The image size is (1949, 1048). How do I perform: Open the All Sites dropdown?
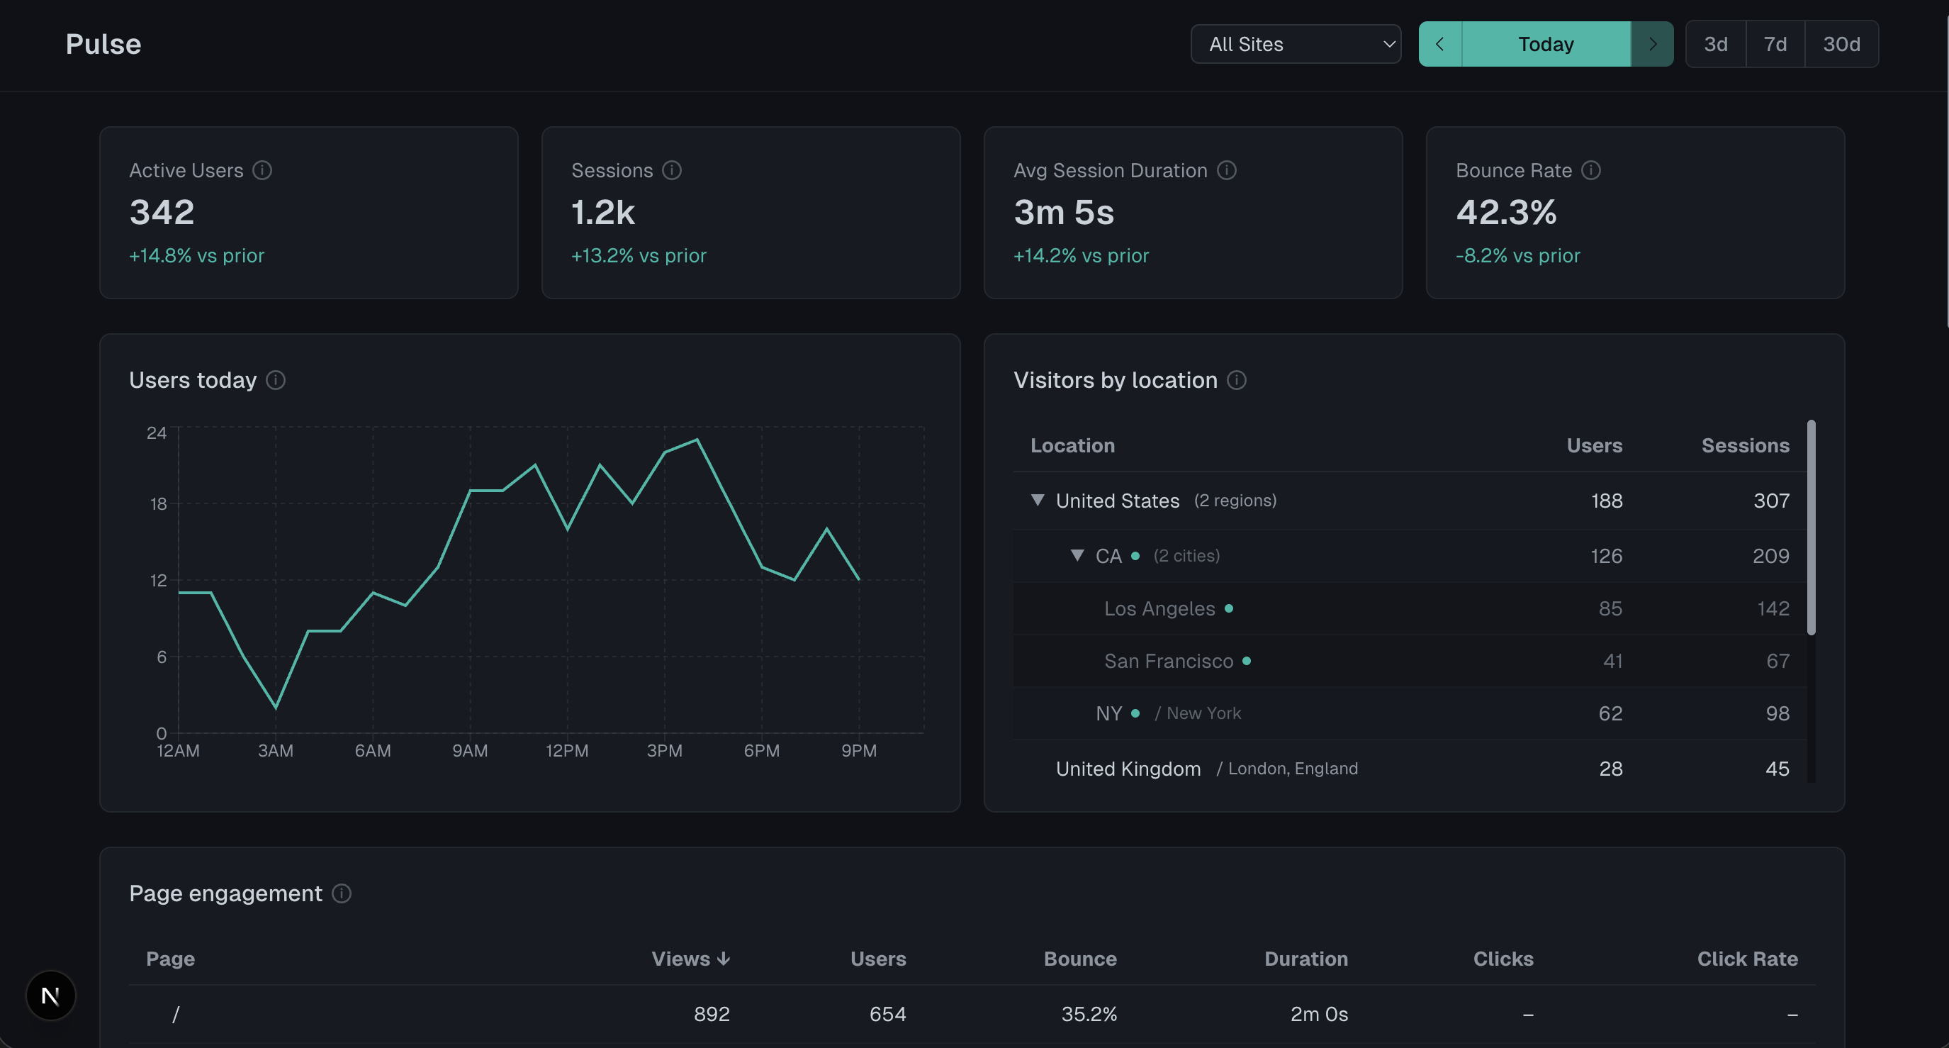[x=1295, y=44]
